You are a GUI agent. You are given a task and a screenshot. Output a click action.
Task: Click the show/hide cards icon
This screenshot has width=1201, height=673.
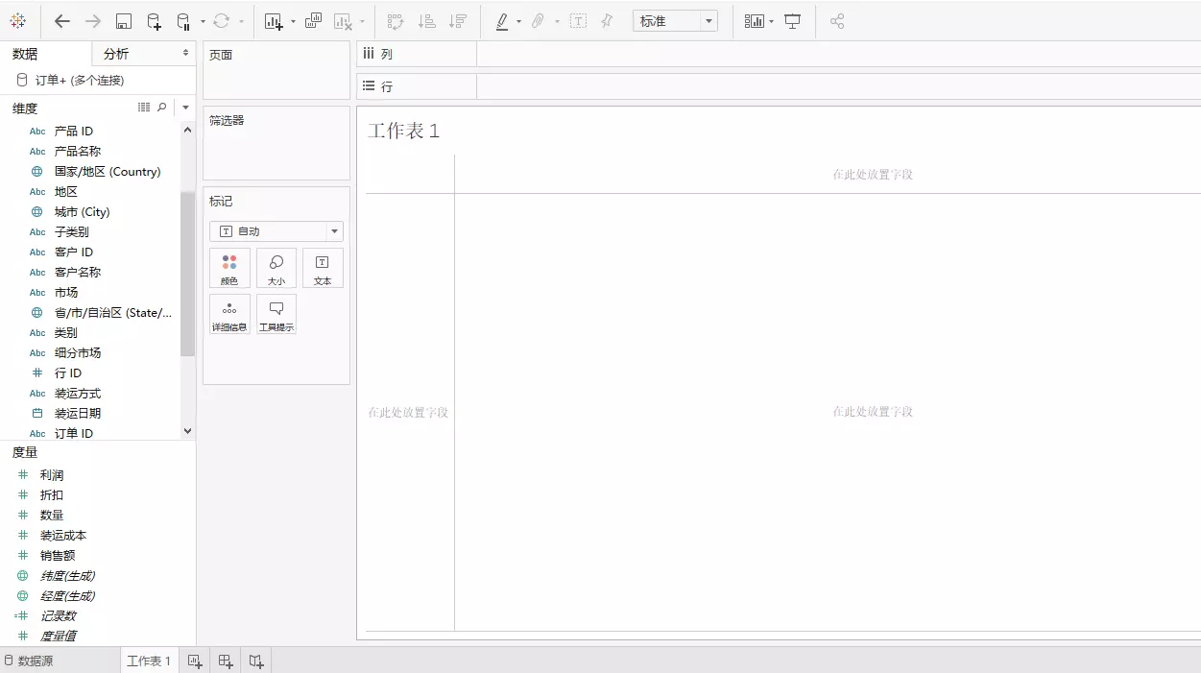coord(755,21)
